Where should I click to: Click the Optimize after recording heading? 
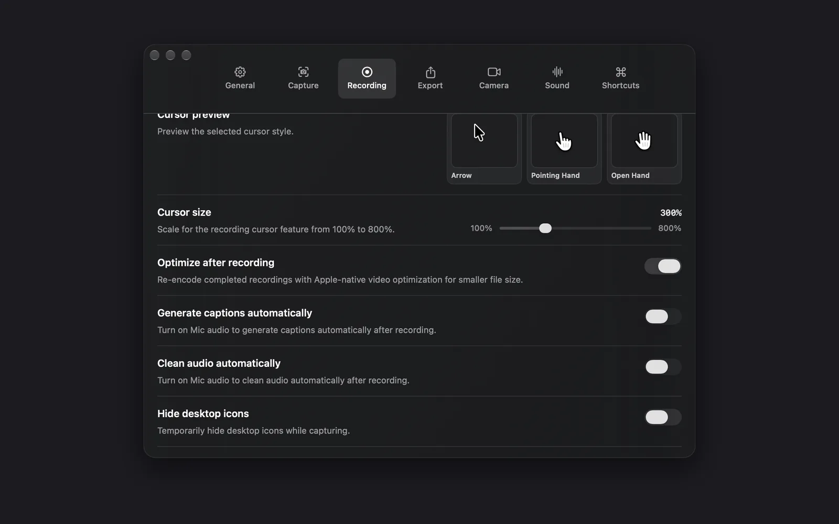click(x=216, y=263)
